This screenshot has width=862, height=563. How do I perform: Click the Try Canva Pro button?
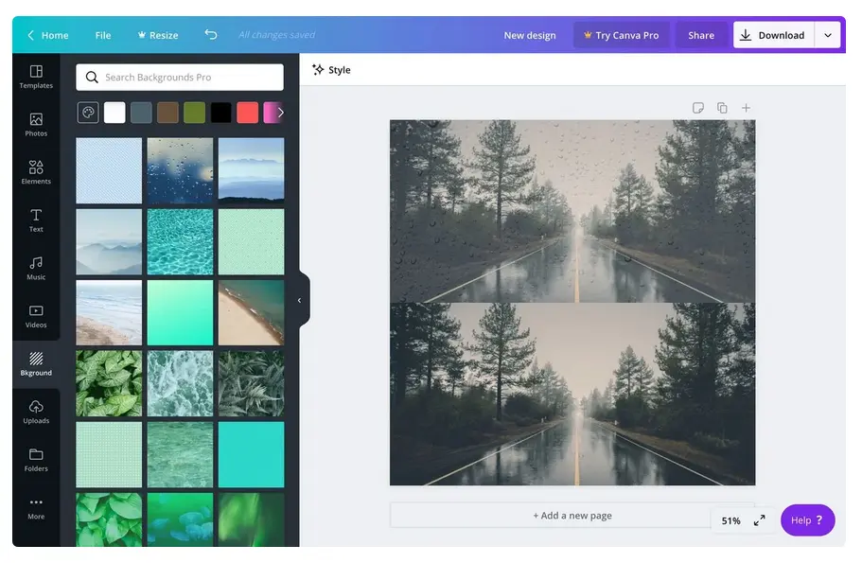point(621,35)
